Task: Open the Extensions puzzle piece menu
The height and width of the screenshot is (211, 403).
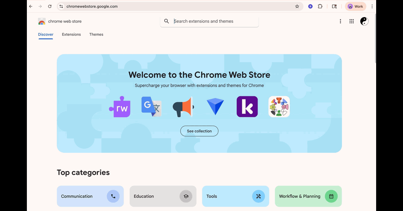Action: 320,6
